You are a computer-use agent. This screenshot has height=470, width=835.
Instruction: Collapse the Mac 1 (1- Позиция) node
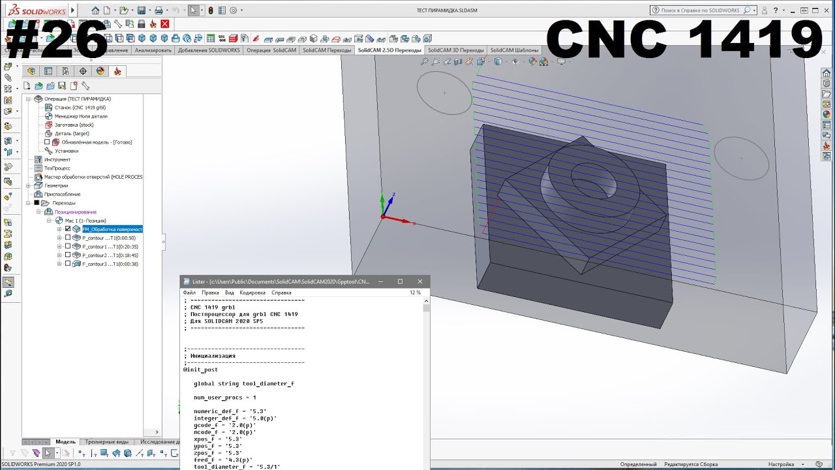(x=49, y=221)
